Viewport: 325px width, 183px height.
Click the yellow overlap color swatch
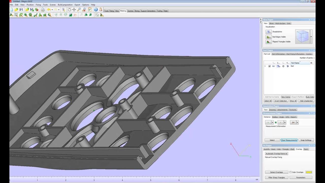coord(309,172)
